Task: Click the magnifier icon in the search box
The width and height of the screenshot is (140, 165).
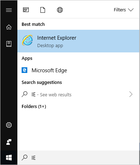Action: point(24,158)
